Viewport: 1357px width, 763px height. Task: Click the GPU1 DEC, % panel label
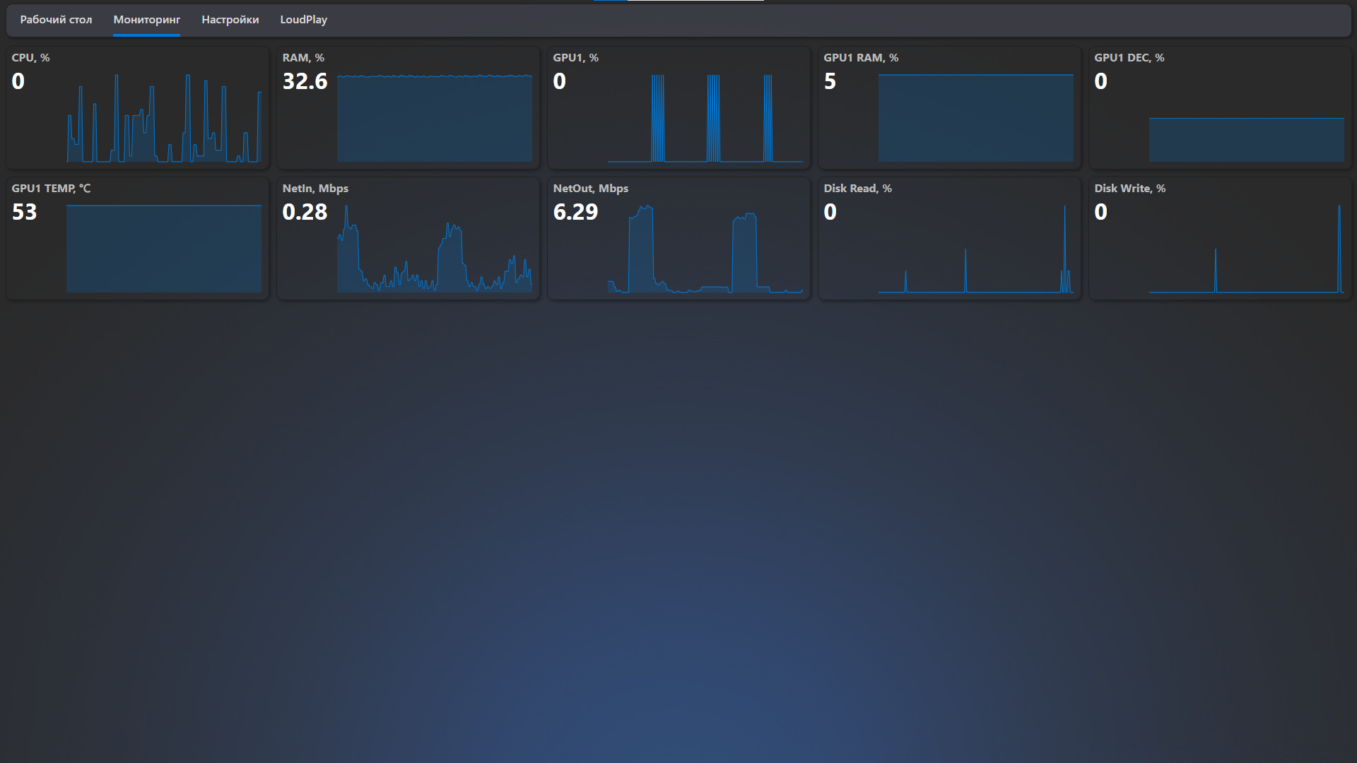1129,58
